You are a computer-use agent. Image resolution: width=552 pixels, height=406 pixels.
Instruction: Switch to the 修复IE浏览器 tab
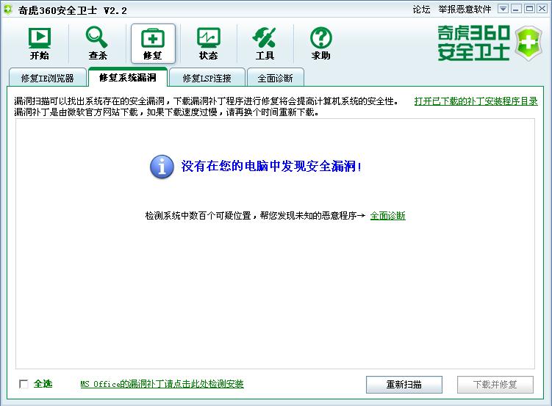click(48, 77)
